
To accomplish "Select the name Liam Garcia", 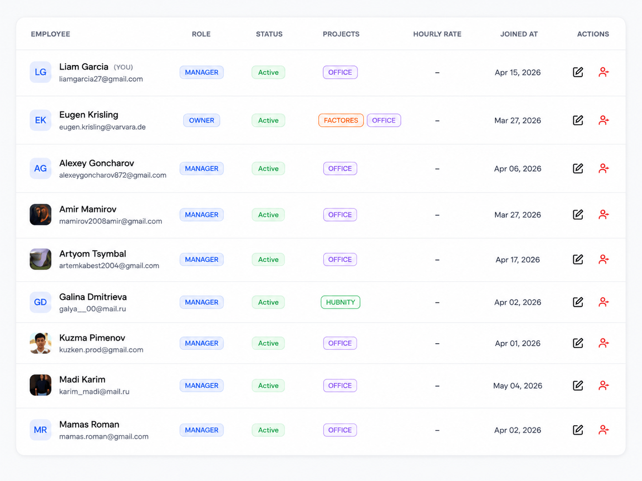I will pos(84,67).
